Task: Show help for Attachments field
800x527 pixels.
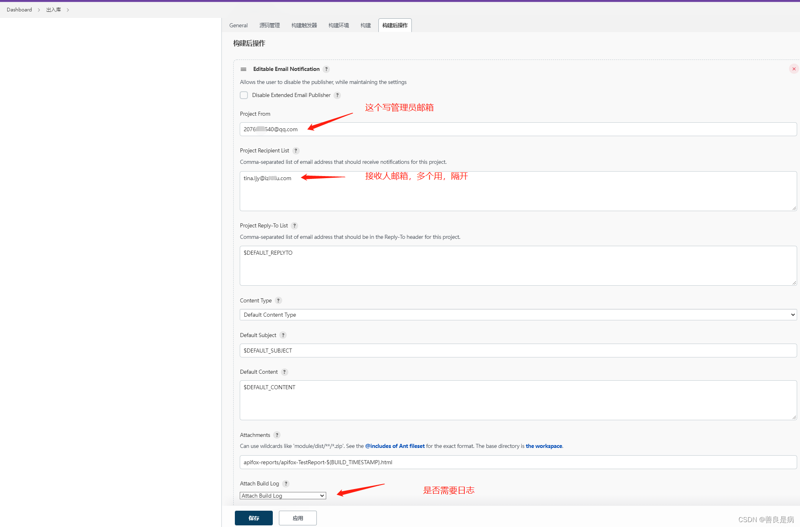Action: pos(277,435)
